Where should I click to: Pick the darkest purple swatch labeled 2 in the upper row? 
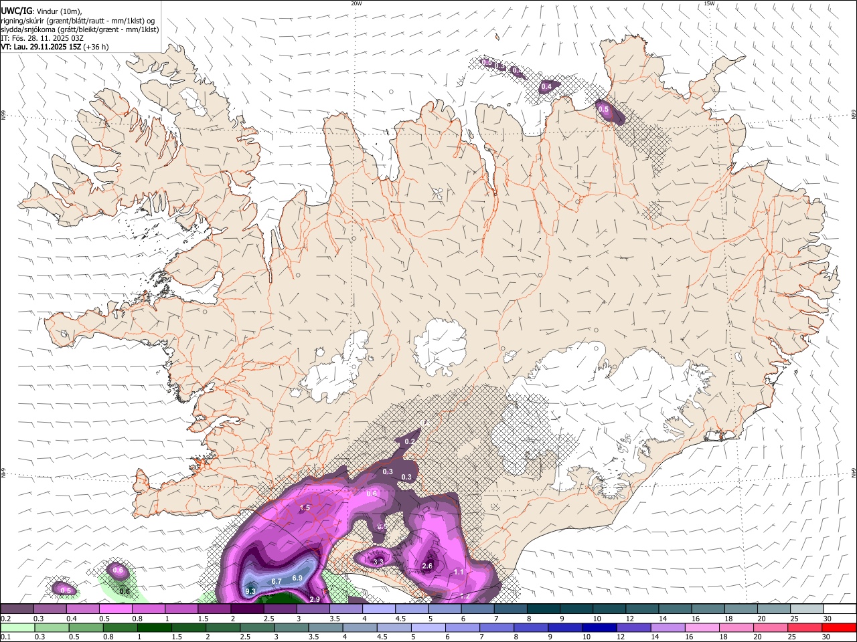(x=246, y=609)
